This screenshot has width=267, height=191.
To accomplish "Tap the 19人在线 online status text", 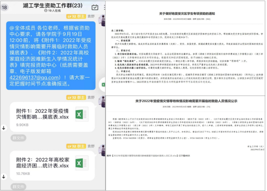I will tap(52, 11).
